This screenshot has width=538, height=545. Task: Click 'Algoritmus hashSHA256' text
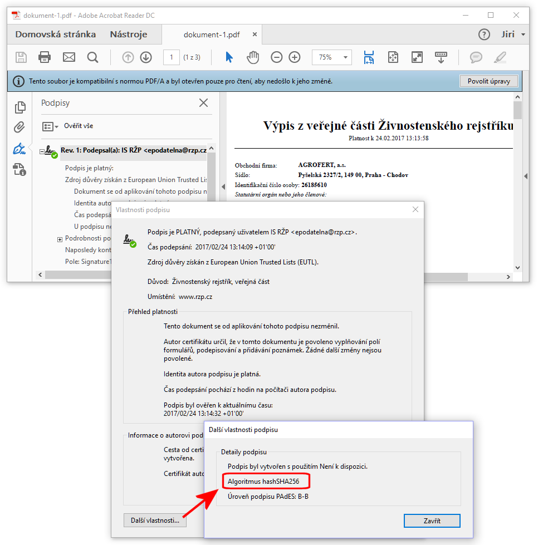263,482
